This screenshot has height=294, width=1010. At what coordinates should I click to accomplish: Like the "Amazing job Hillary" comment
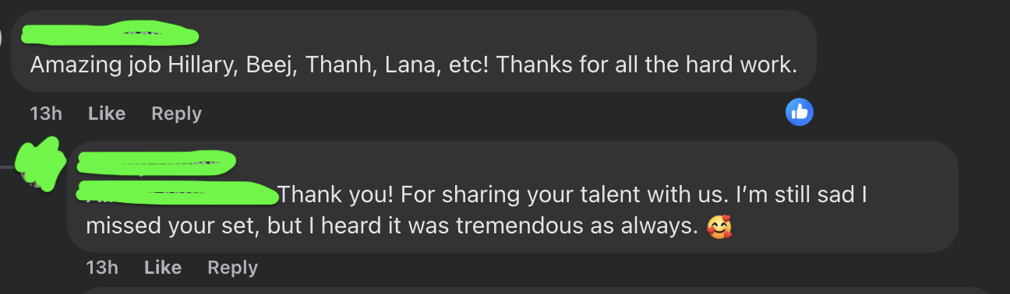[107, 114]
